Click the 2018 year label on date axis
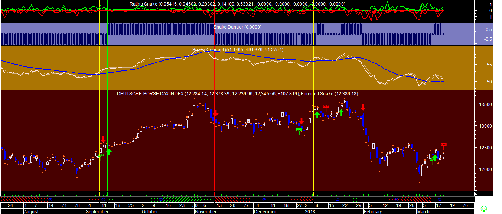 309,212
